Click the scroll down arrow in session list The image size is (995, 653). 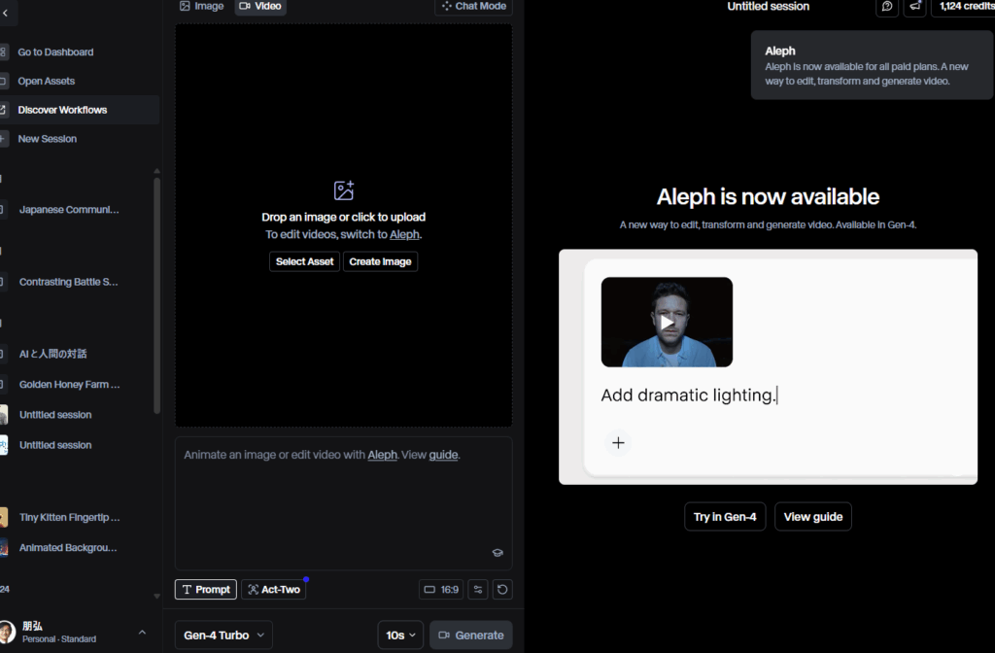click(x=156, y=596)
